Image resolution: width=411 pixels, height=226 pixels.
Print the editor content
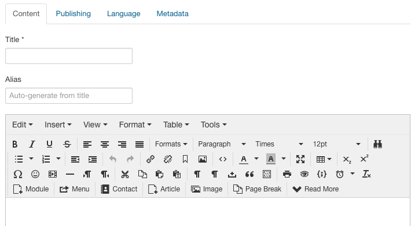click(287, 174)
